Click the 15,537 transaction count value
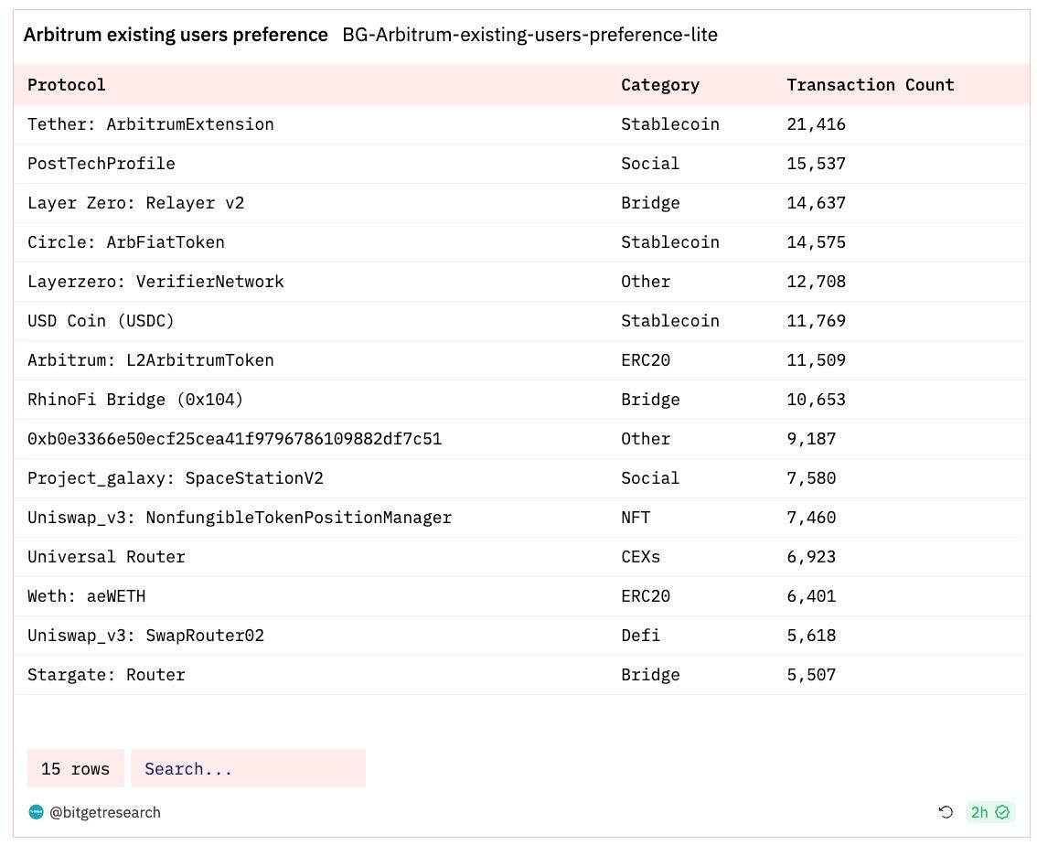The image size is (1037, 845). [816, 164]
